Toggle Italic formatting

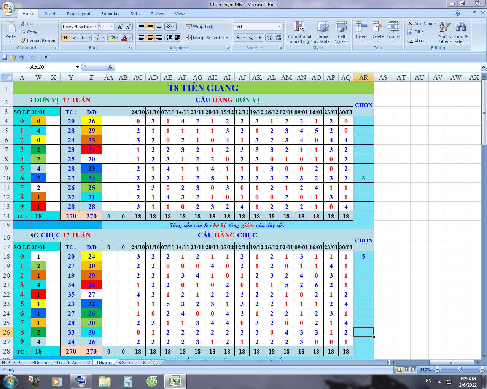click(74, 38)
